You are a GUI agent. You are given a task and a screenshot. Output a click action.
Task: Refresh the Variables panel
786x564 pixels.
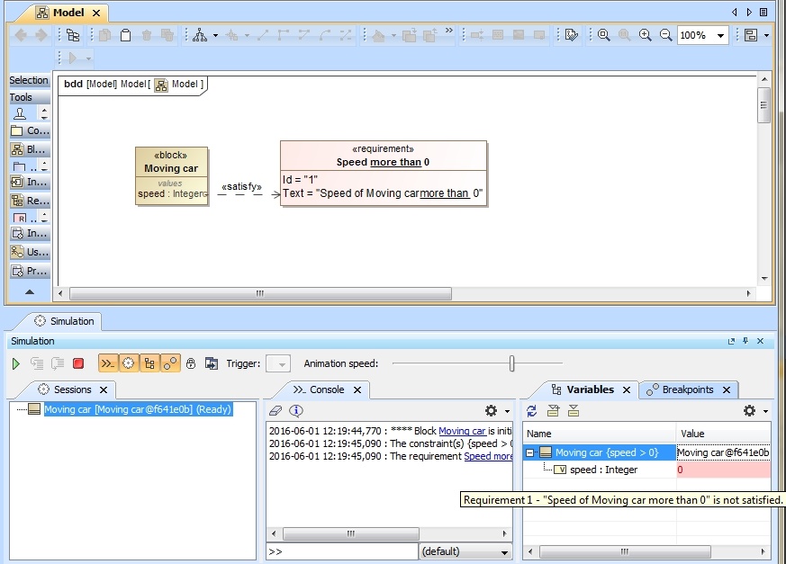point(531,411)
